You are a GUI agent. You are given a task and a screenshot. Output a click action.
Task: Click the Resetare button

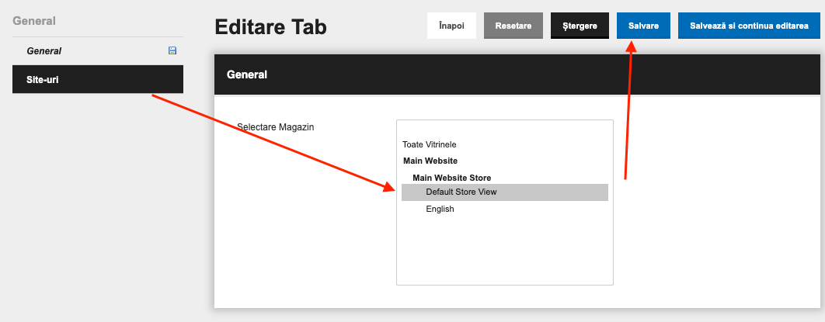point(513,26)
